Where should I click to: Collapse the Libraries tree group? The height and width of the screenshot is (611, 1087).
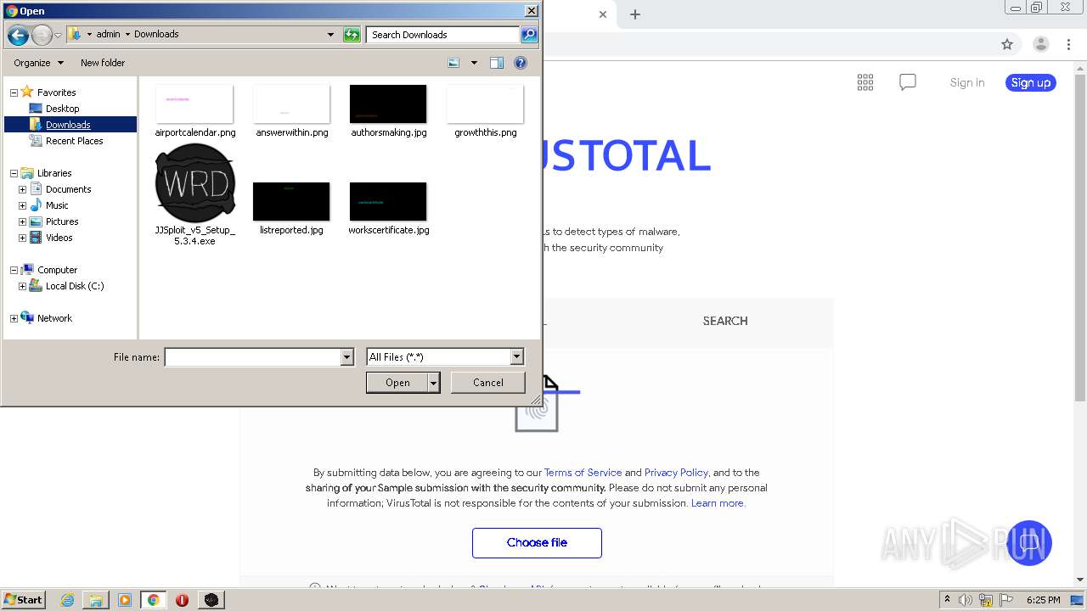14,173
